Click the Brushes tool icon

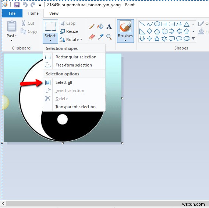pos(125,26)
